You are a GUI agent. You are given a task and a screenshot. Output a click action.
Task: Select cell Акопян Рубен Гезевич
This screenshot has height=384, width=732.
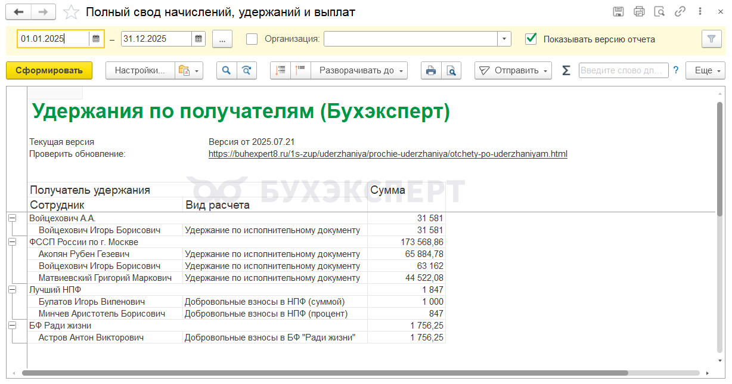(x=105, y=254)
